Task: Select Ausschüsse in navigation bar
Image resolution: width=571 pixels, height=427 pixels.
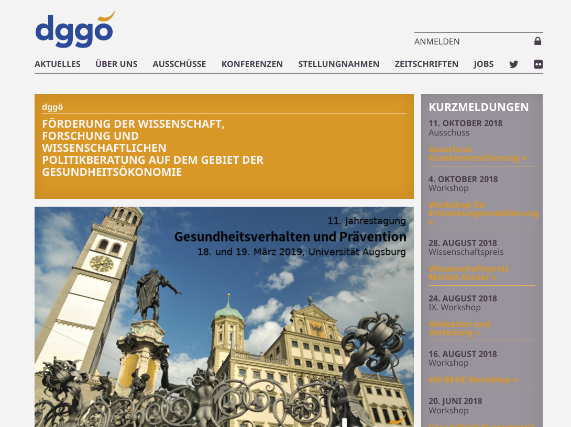Action: [x=179, y=64]
